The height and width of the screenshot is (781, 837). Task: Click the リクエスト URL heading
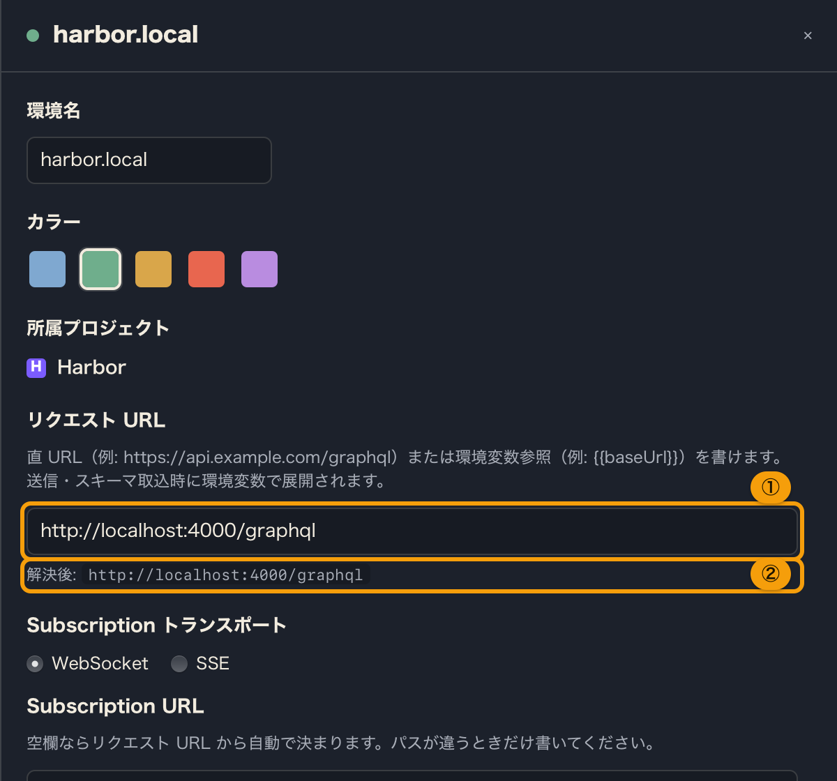[x=96, y=420]
